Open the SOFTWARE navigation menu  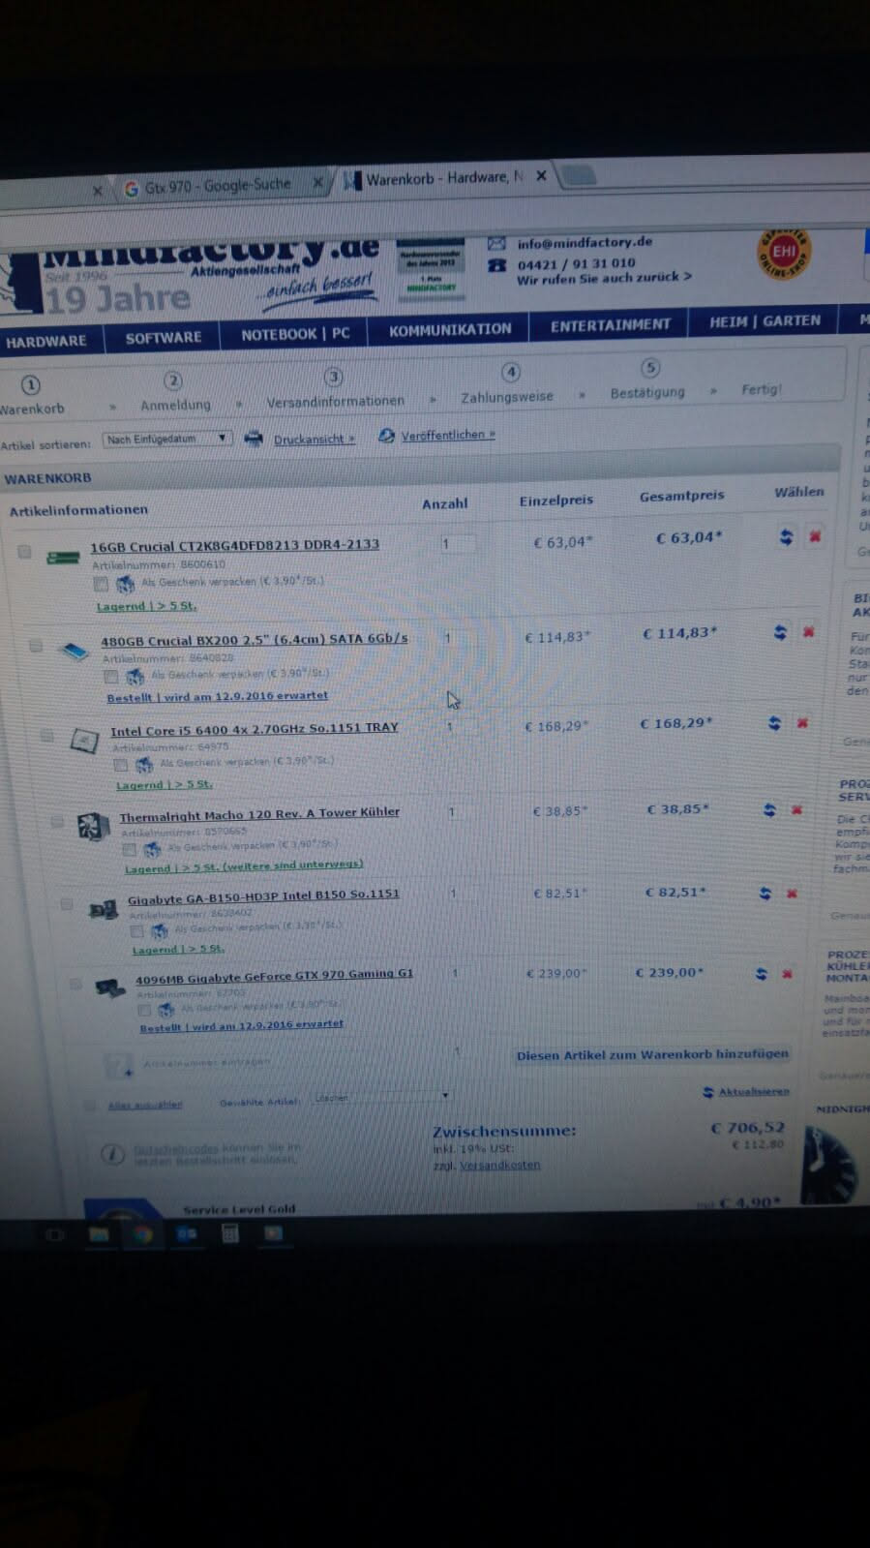click(164, 337)
